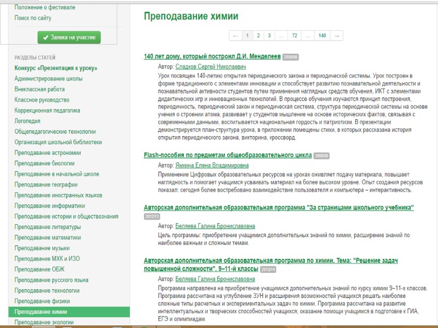Jump to last pagination page 140
Screen dimensions: 438x328
[x=322, y=36]
